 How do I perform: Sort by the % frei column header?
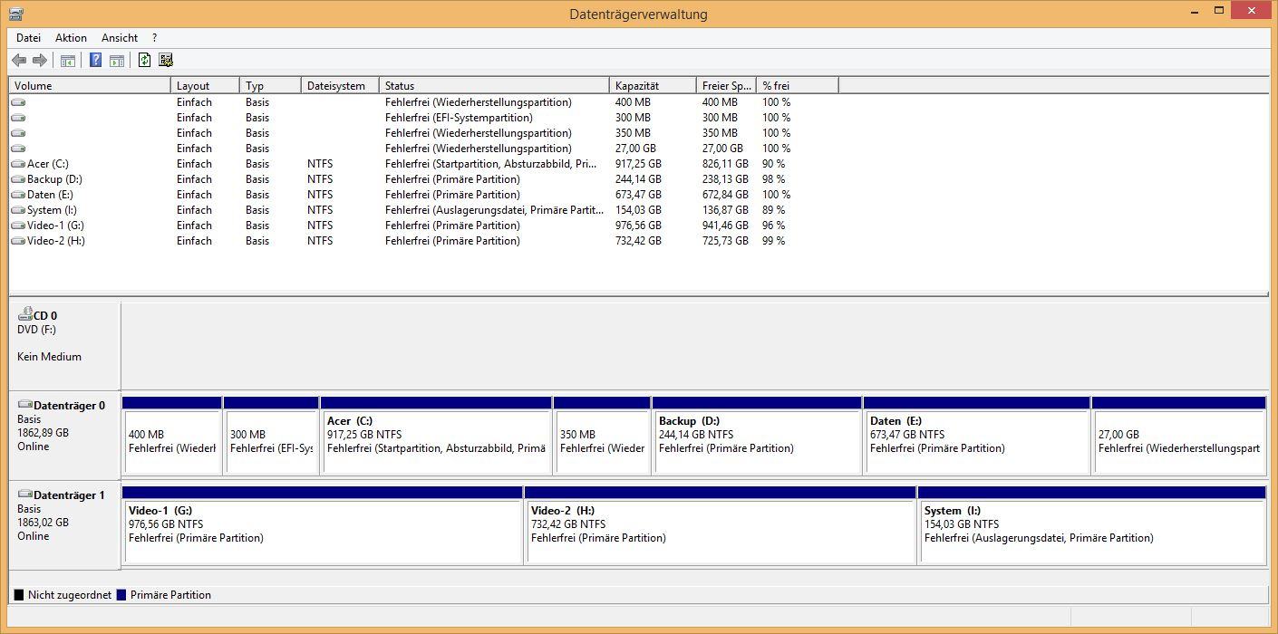[x=798, y=86]
